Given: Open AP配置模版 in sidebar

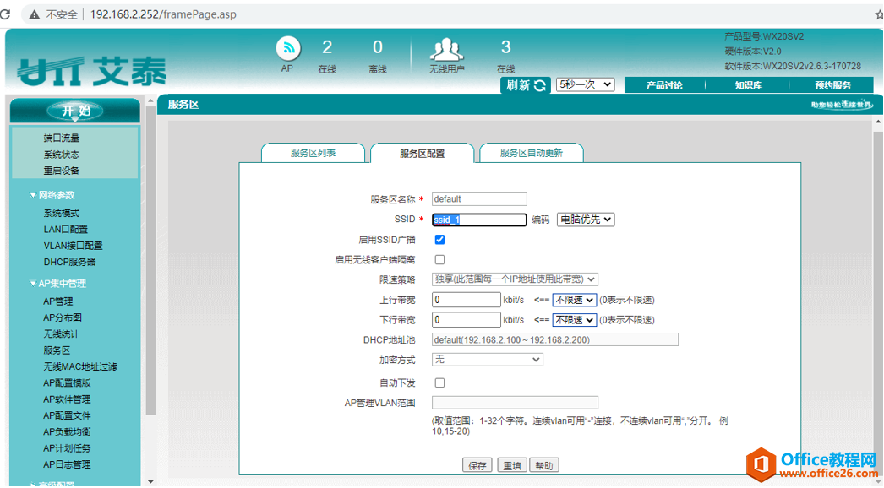Looking at the screenshot, I should pyautogui.click(x=67, y=383).
